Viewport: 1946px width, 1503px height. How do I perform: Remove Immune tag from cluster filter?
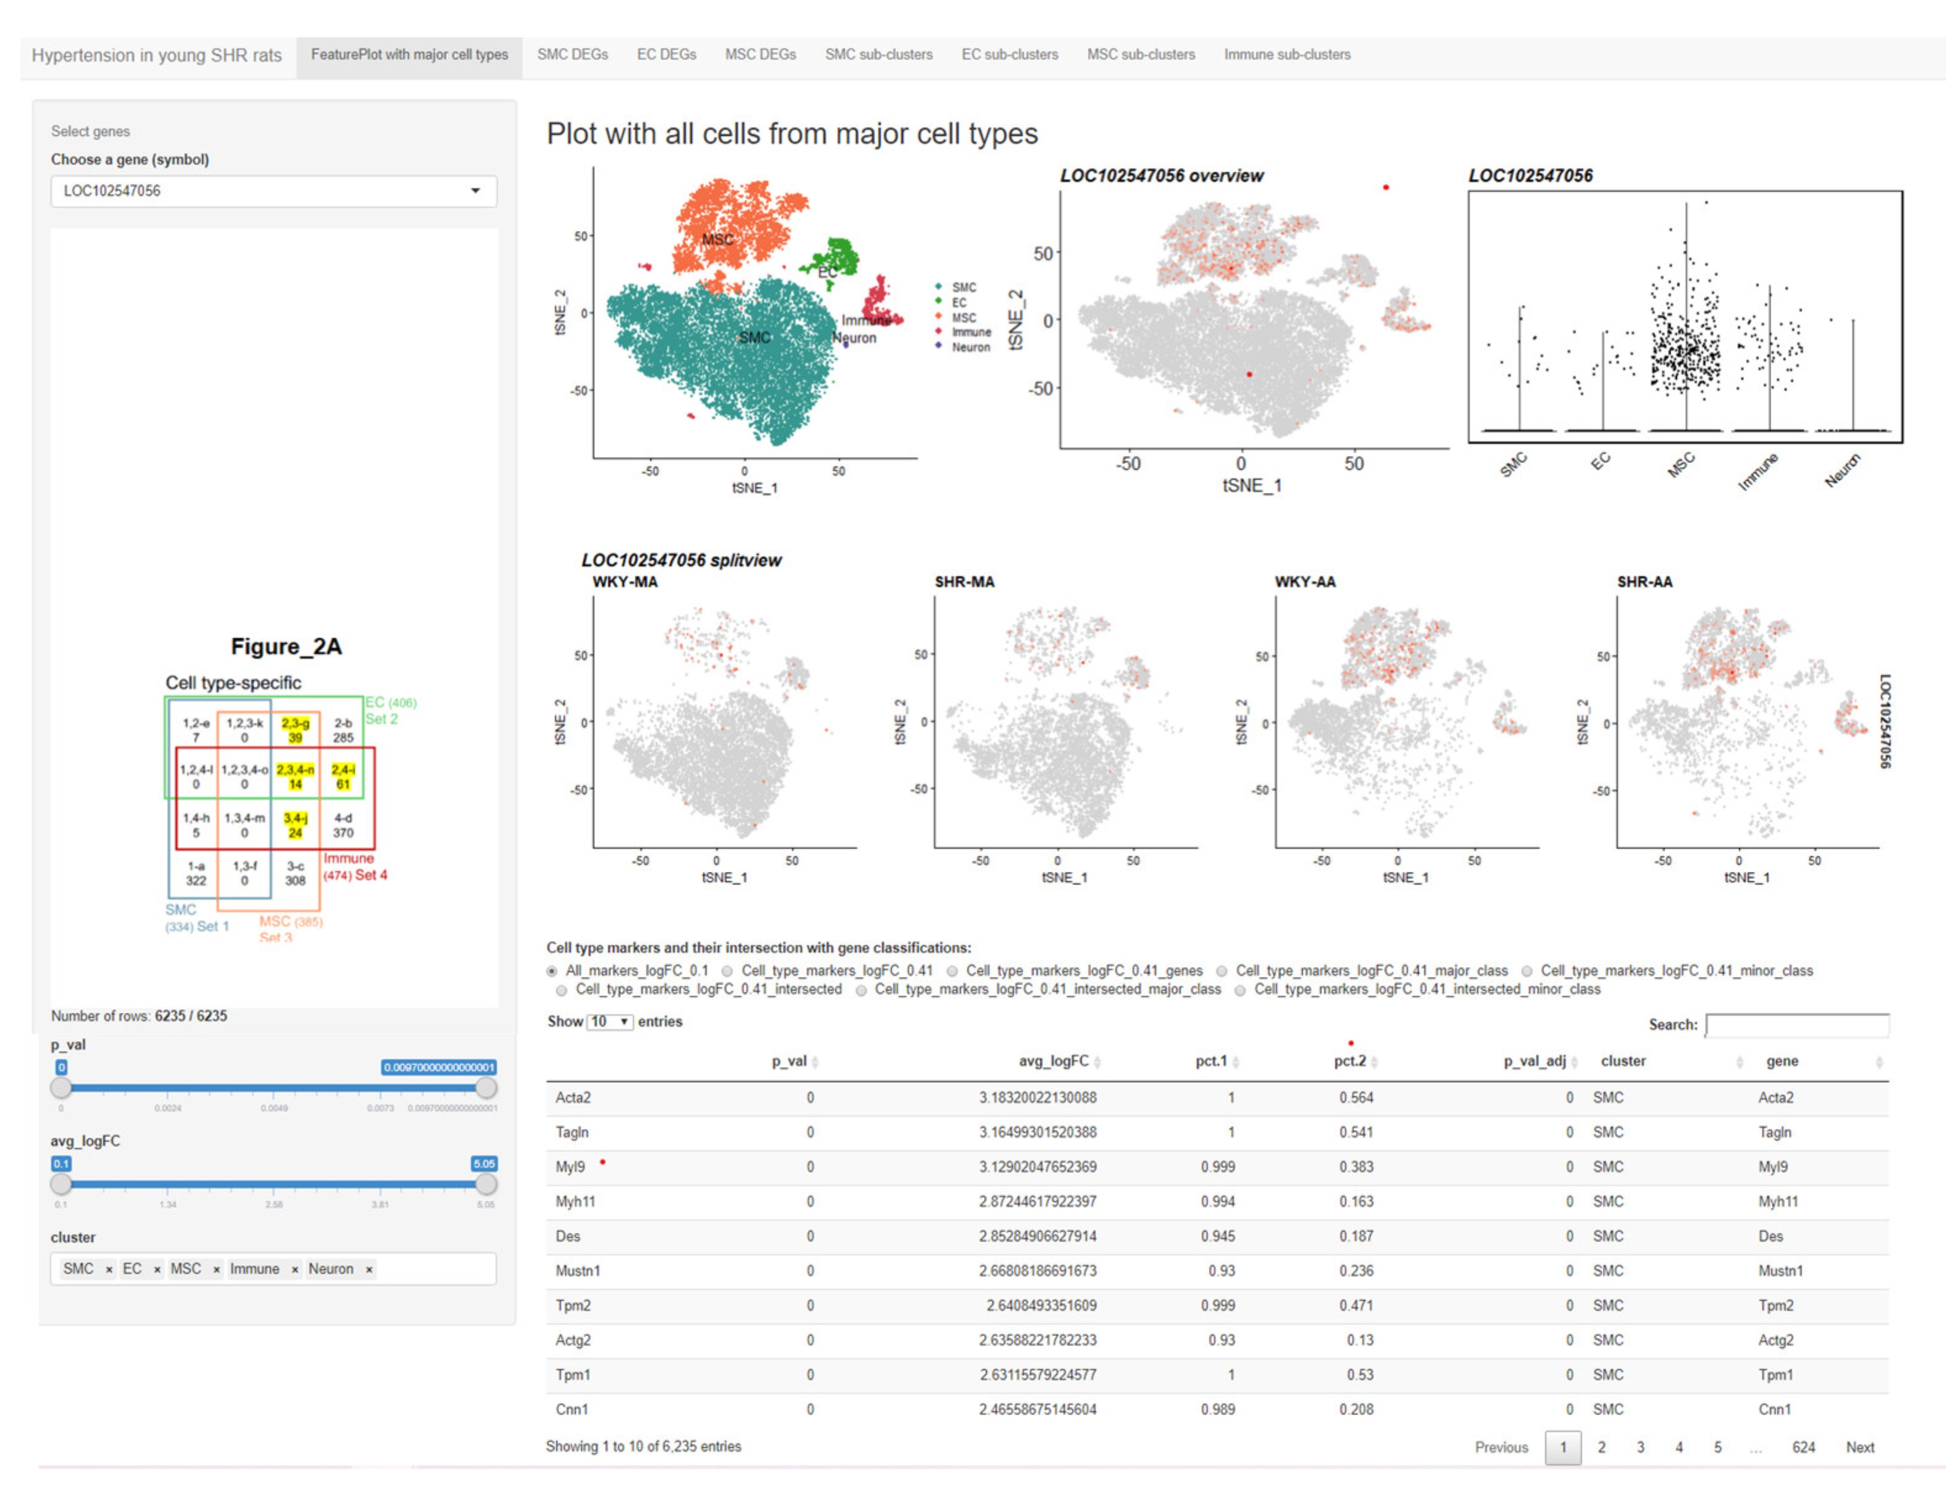pyautogui.click(x=295, y=1269)
